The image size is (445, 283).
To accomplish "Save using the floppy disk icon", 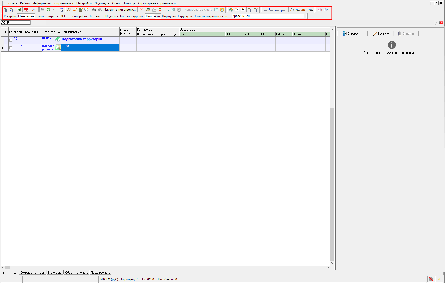I will (x=42, y=10).
